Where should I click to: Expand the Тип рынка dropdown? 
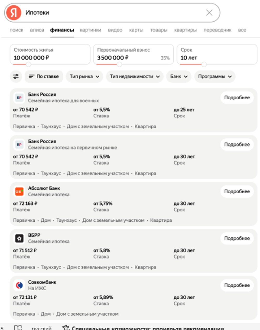tap(84, 76)
